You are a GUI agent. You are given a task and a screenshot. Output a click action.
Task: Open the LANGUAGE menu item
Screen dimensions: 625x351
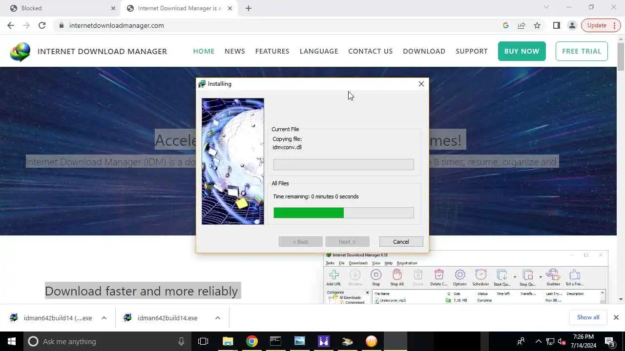319,51
